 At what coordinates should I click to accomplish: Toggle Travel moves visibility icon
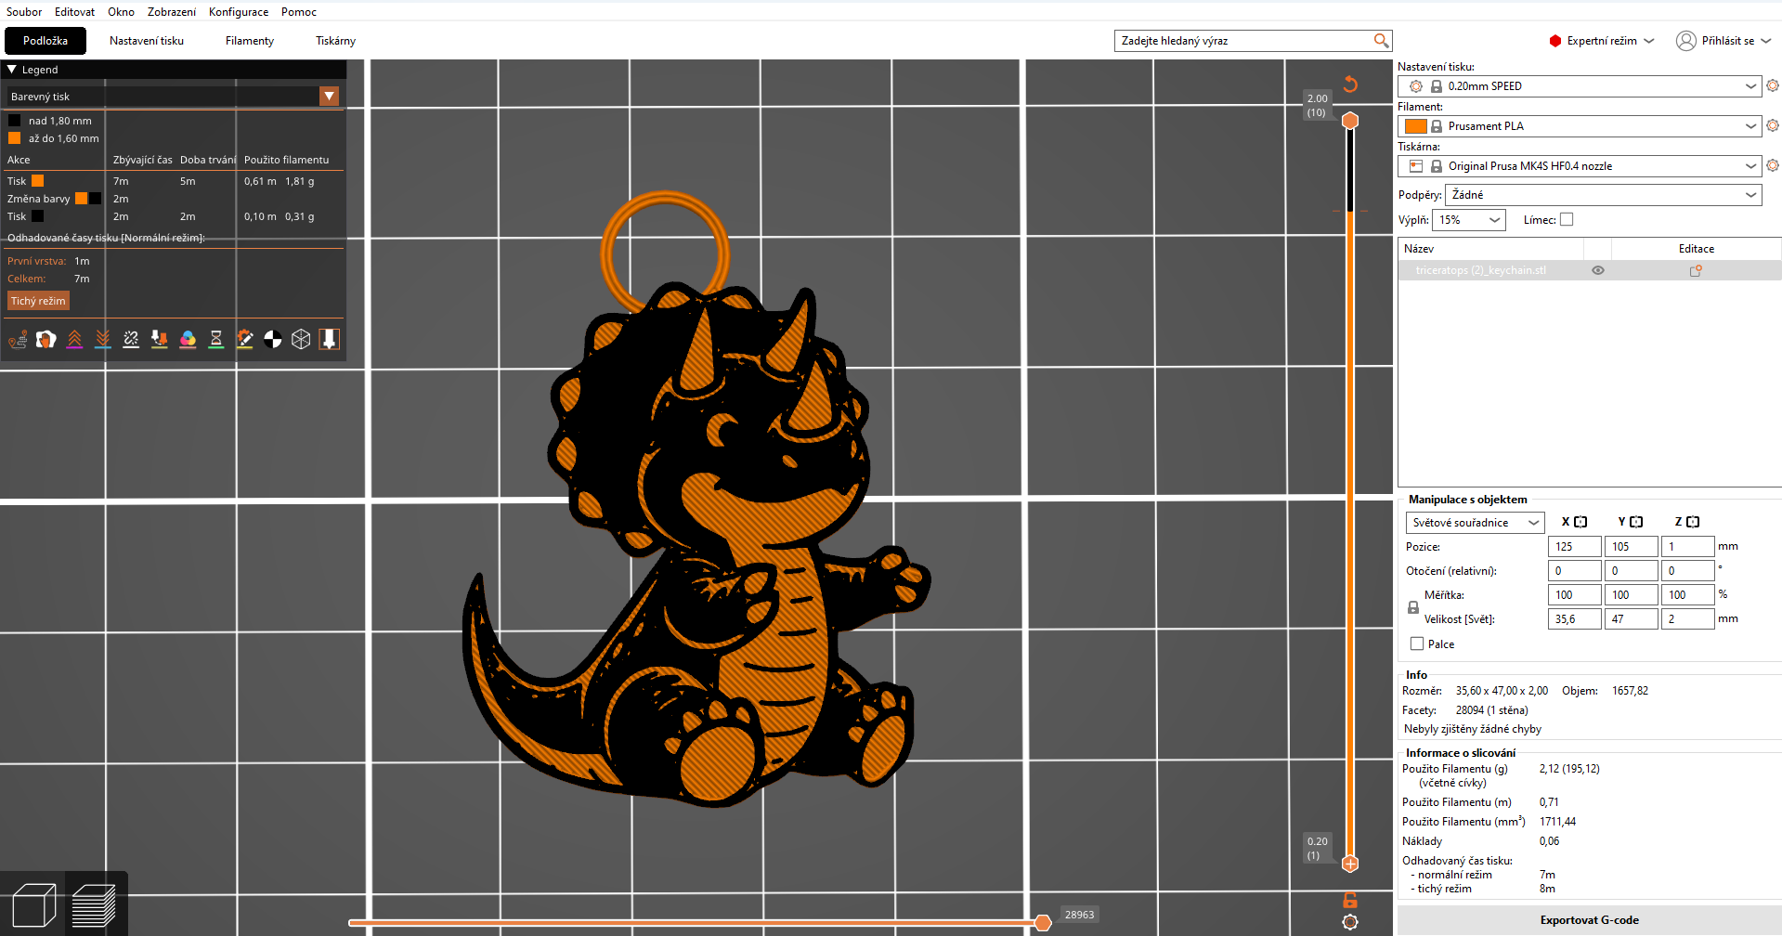18,340
